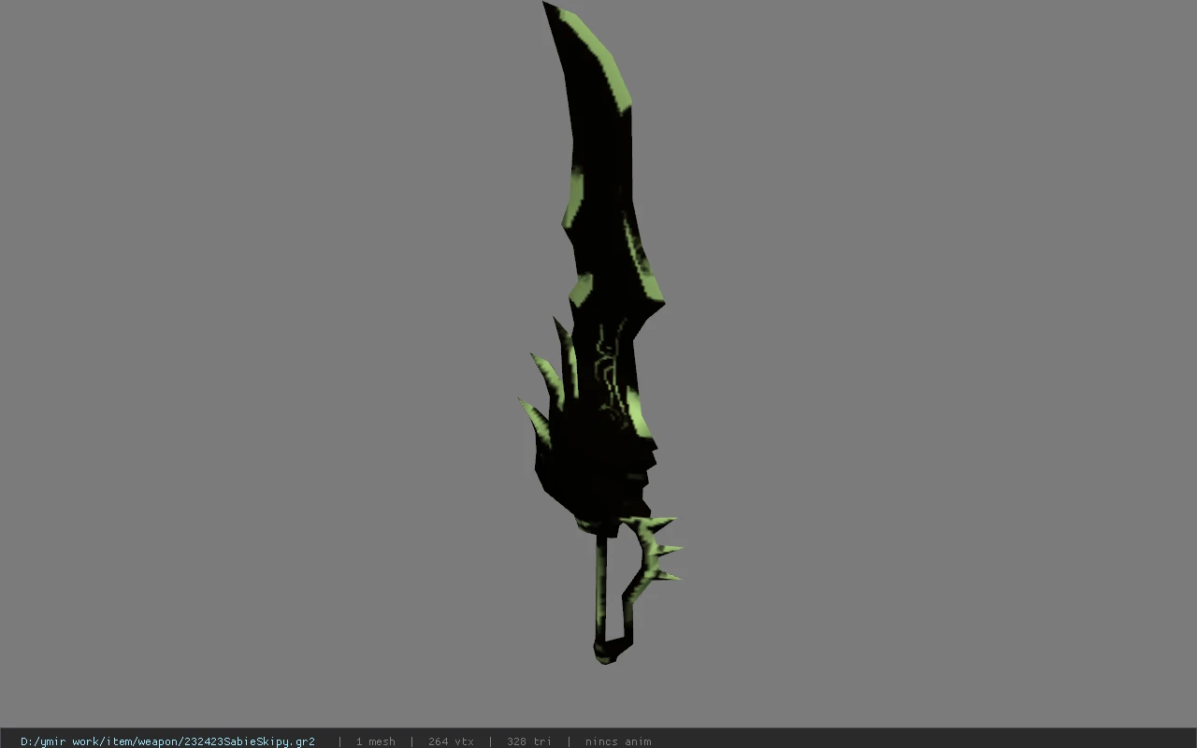Click the '328 tri' triangle count

(x=529, y=741)
